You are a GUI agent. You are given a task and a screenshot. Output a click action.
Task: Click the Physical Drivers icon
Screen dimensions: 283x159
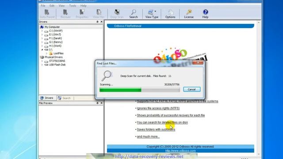click(x=42, y=57)
